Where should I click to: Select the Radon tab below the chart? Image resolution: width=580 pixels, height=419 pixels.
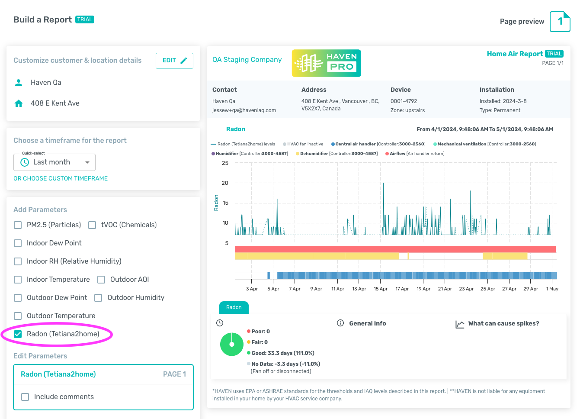[234, 307]
